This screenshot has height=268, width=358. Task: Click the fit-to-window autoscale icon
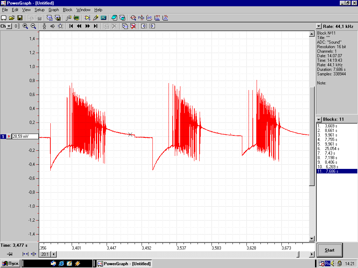coord(60,26)
